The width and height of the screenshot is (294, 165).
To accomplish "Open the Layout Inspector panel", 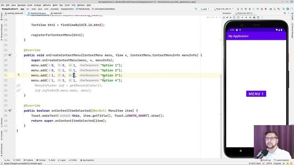I will click(x=282, y=160).
